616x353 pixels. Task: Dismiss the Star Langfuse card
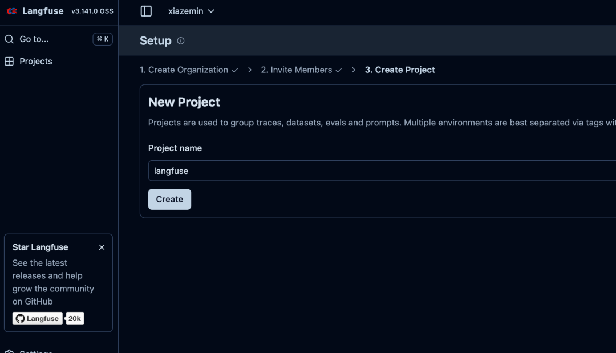(102, 247)
